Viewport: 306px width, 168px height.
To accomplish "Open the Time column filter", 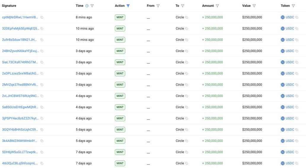I will tap(92, 6).
